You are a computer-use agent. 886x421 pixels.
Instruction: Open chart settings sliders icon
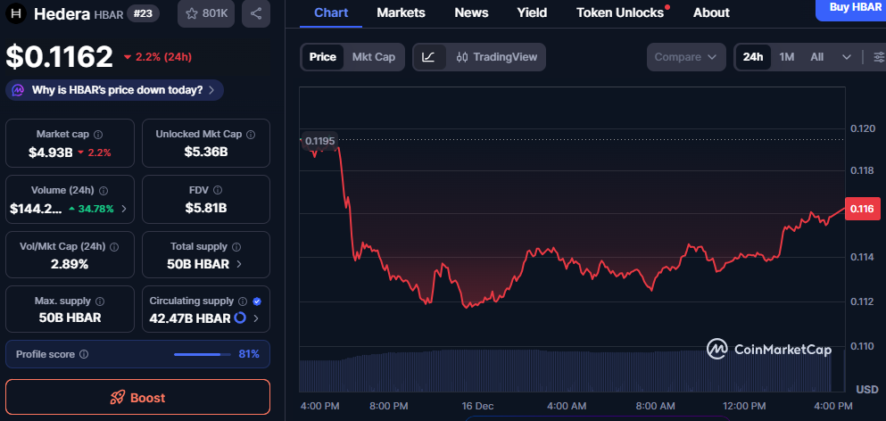click(x=879, y=57)
